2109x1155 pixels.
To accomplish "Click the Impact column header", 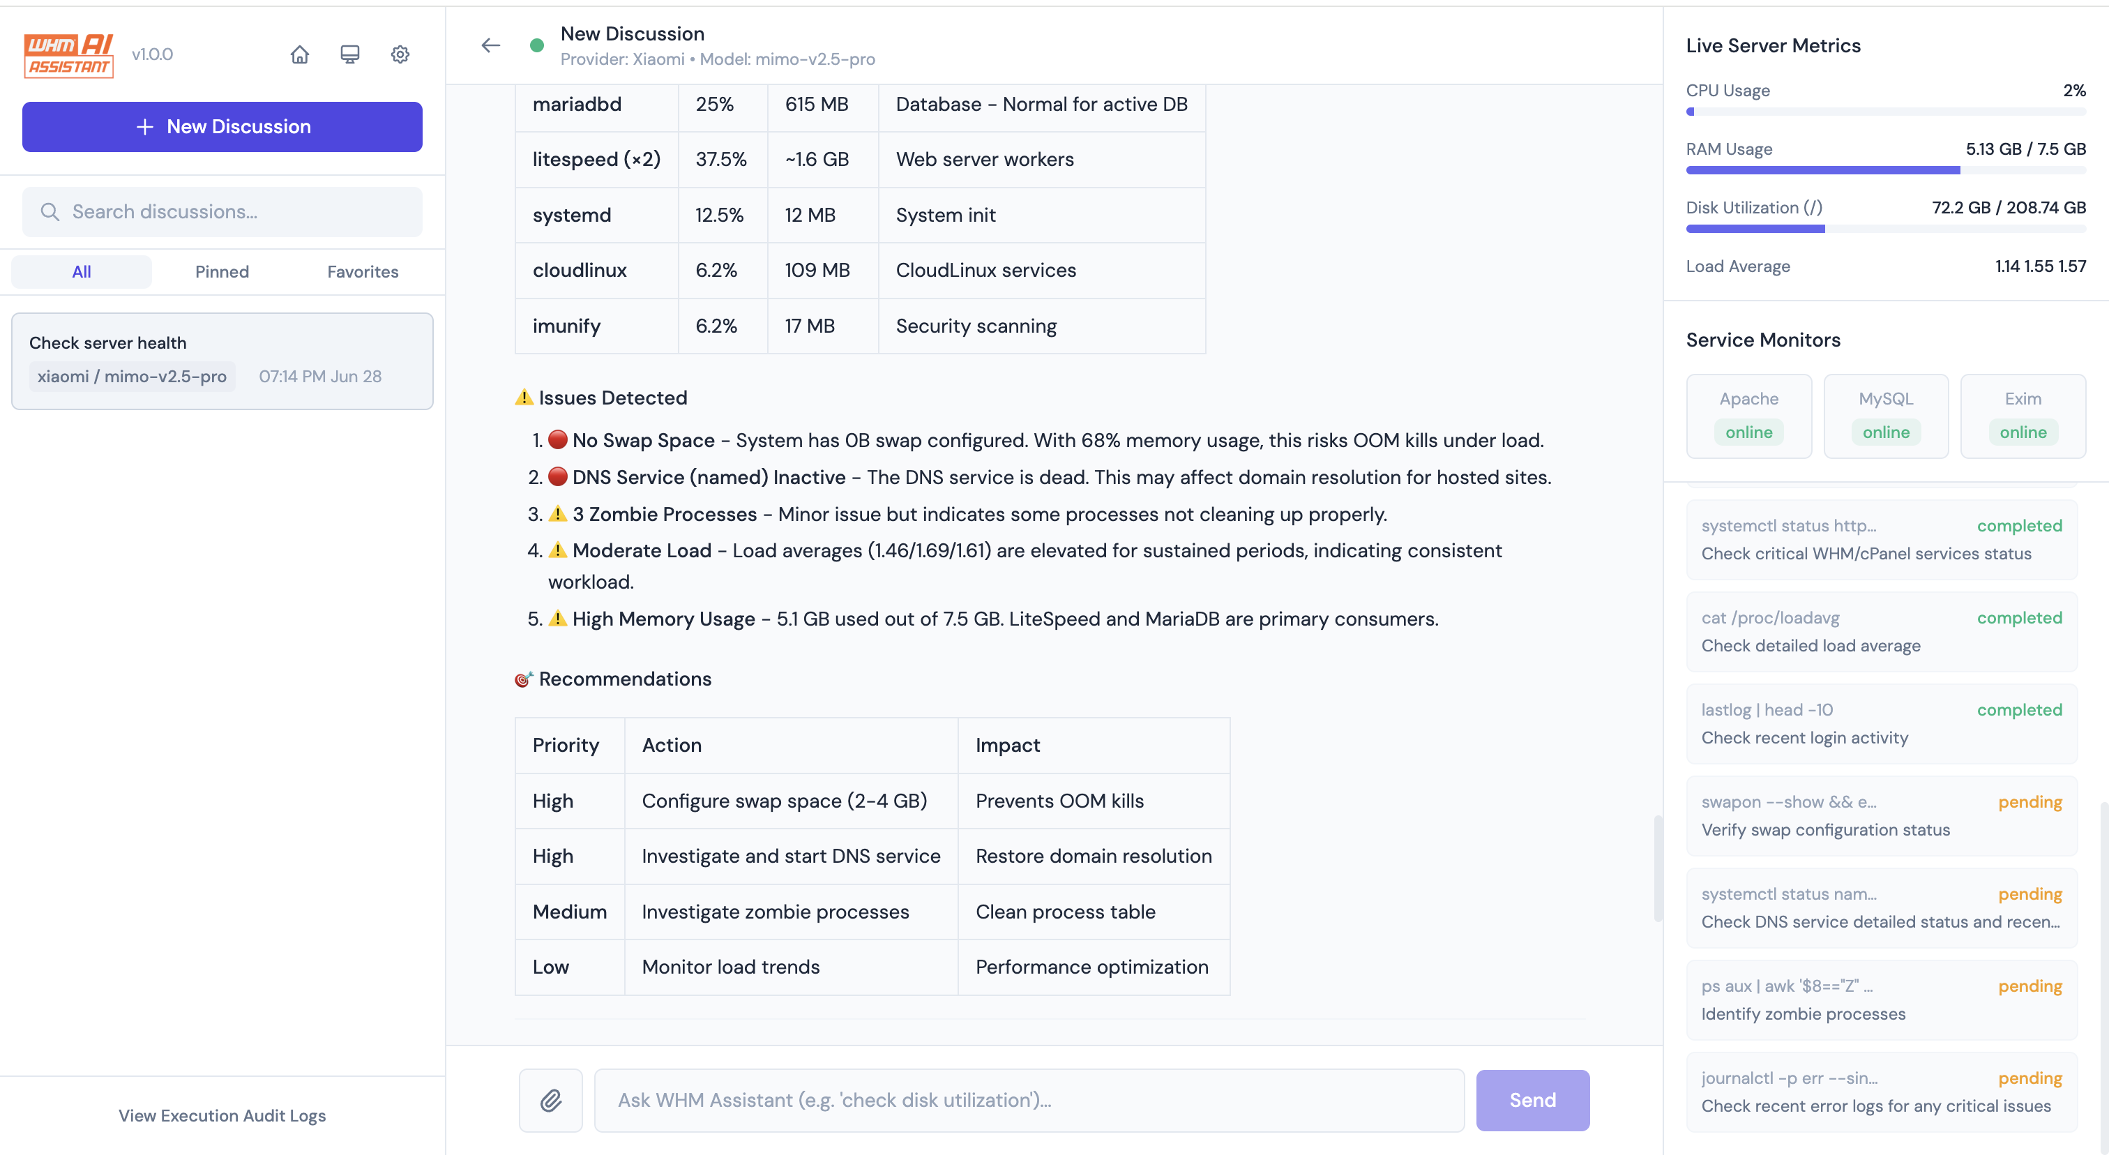I will 1094,745.
